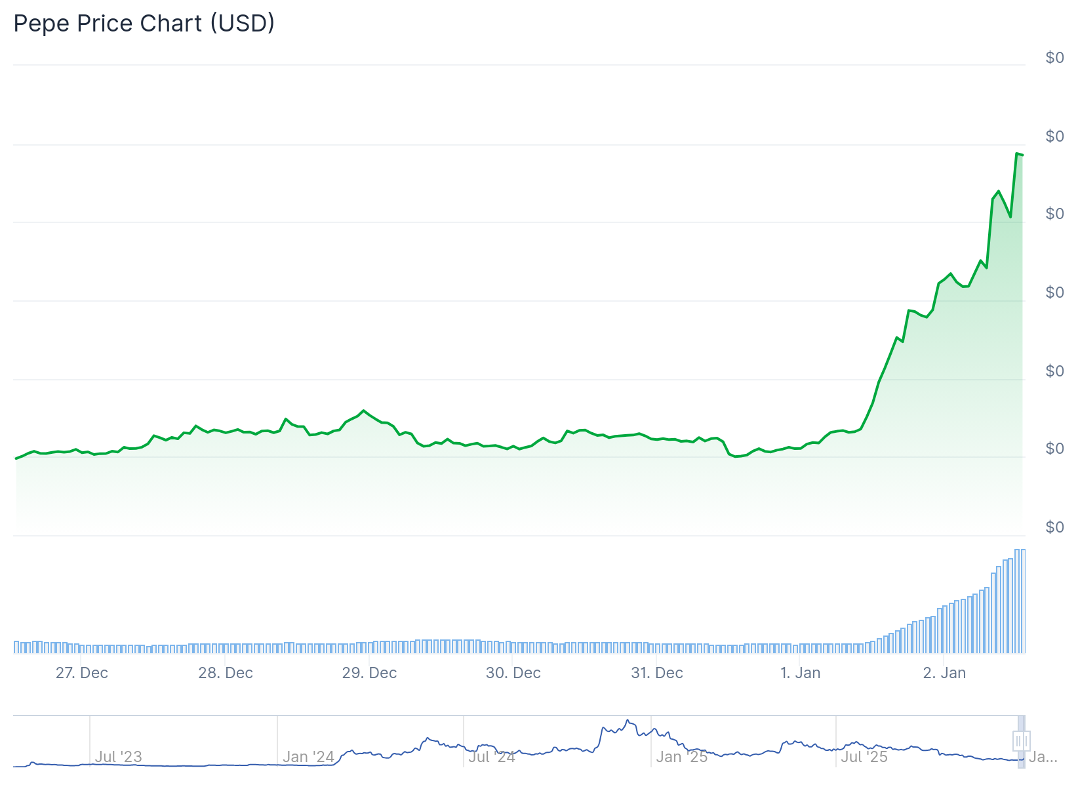Screen dimensions: 1078x787
Task: Click the 29. Dec date label
Action: point(369,673)
